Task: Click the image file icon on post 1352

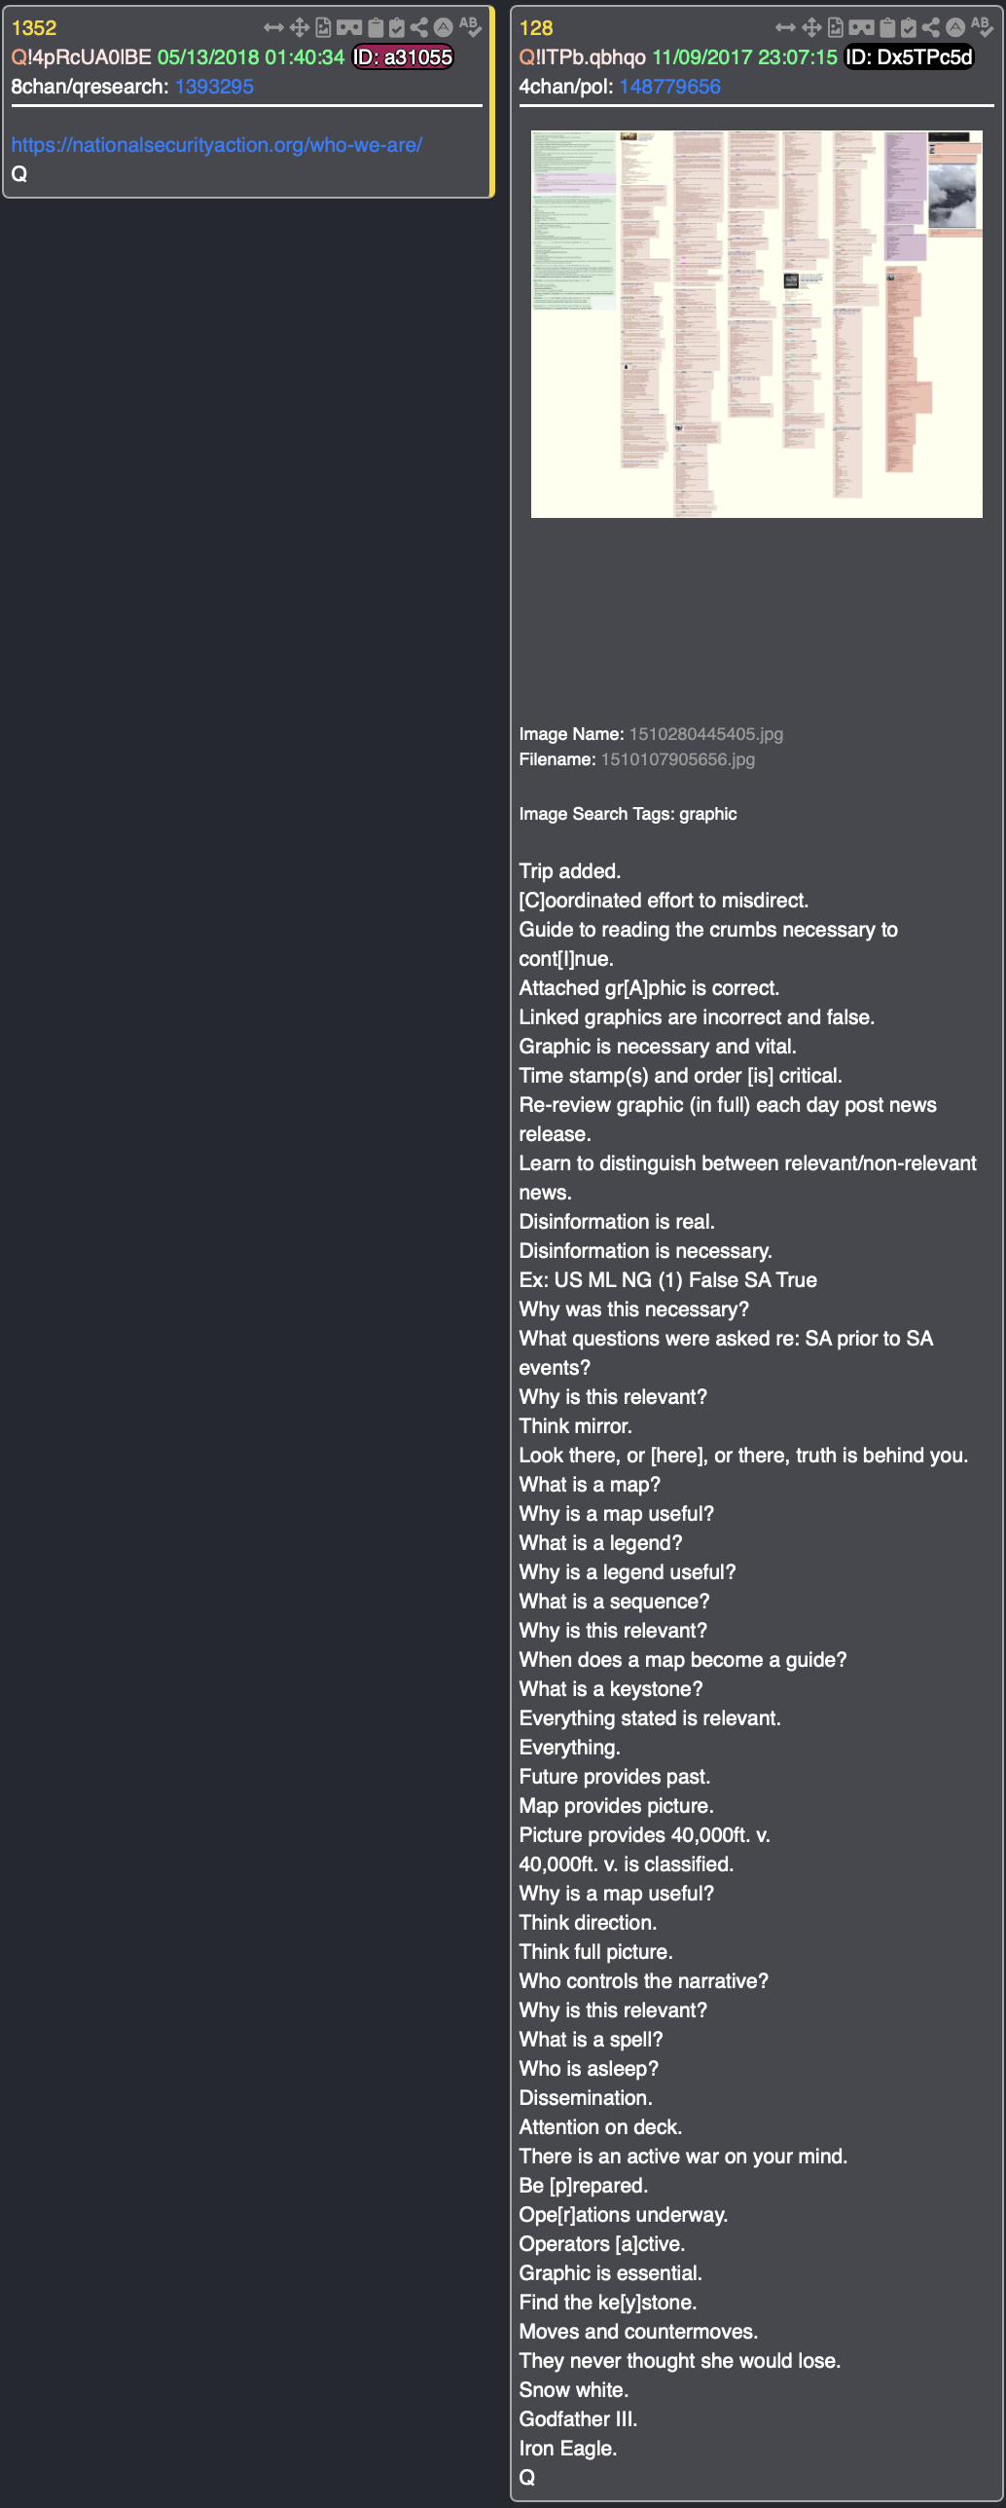Action: (x=323, y=27)
